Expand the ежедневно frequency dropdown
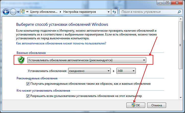185x113 pixels. [91, 71]
